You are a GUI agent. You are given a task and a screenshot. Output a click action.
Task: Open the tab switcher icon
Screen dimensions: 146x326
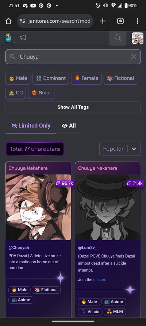pyautogui.click(x=120, y=21)
